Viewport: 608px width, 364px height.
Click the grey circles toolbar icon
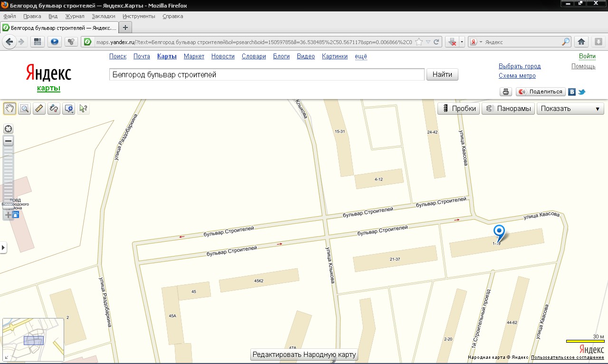[x=71, y=42]
